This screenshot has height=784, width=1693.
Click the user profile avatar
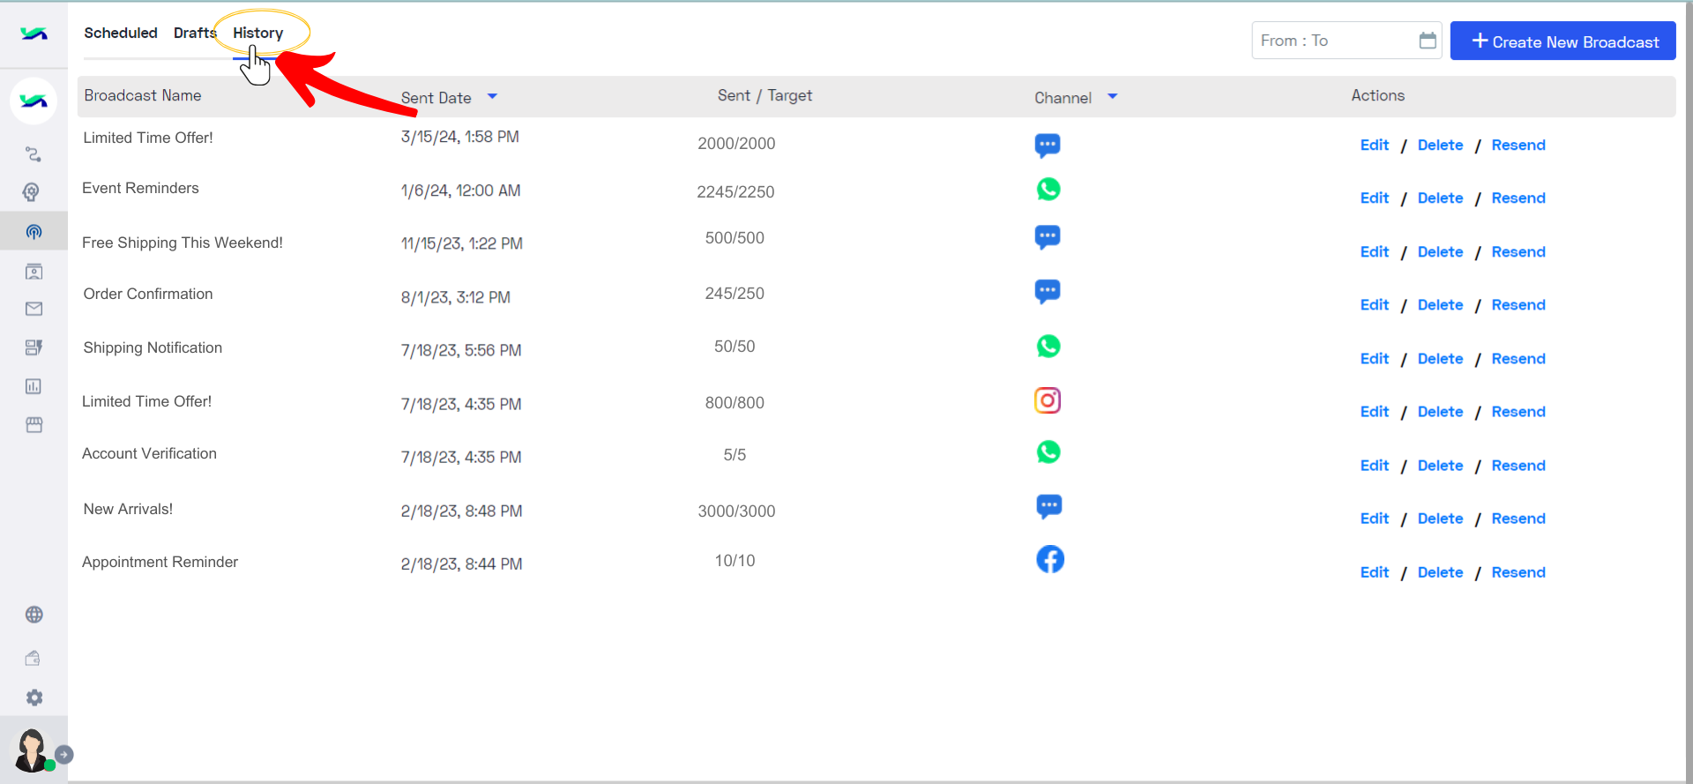32,750
